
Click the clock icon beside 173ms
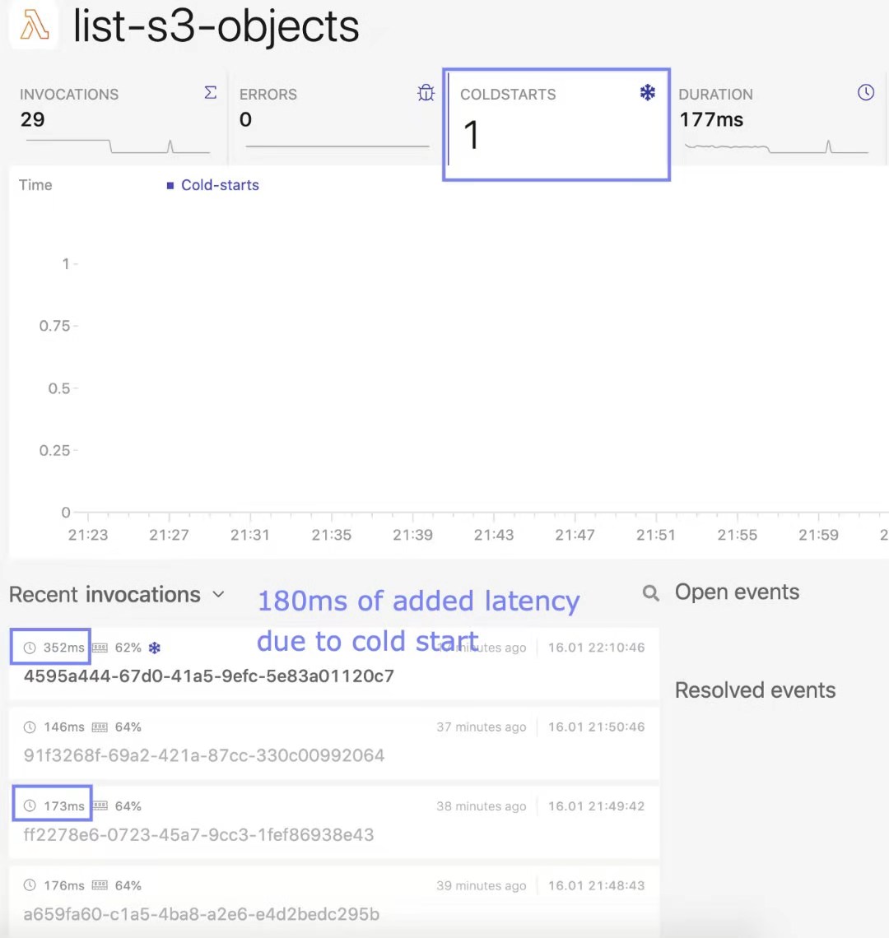tap(30, 806)
